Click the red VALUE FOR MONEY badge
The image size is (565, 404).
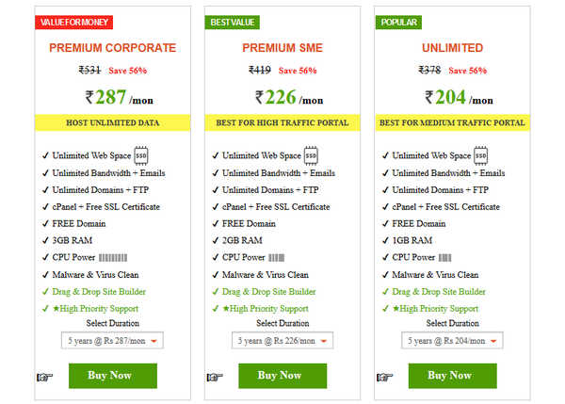[73, 23]
